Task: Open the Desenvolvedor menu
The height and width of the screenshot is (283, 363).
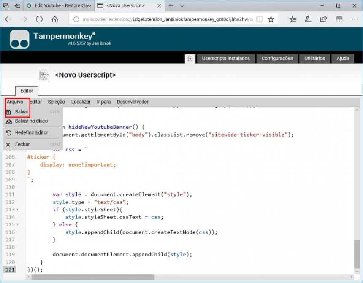Action: point(133,102)
